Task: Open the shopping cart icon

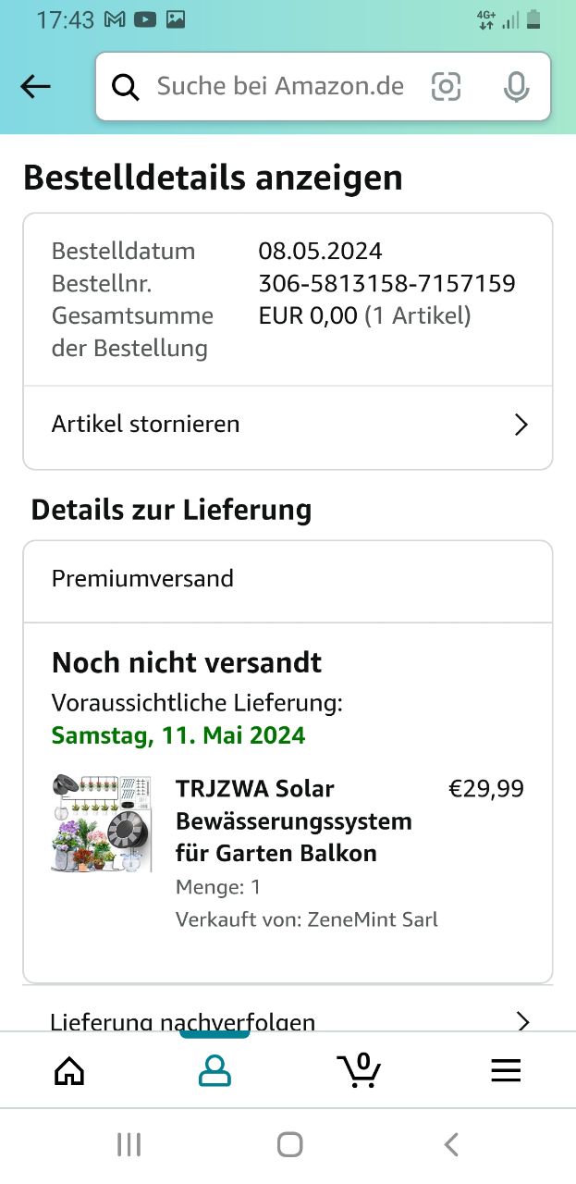Action: (x=359, y=1070)
